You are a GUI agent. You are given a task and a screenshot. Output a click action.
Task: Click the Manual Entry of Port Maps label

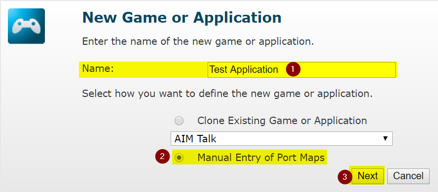[x=261, y=158]
